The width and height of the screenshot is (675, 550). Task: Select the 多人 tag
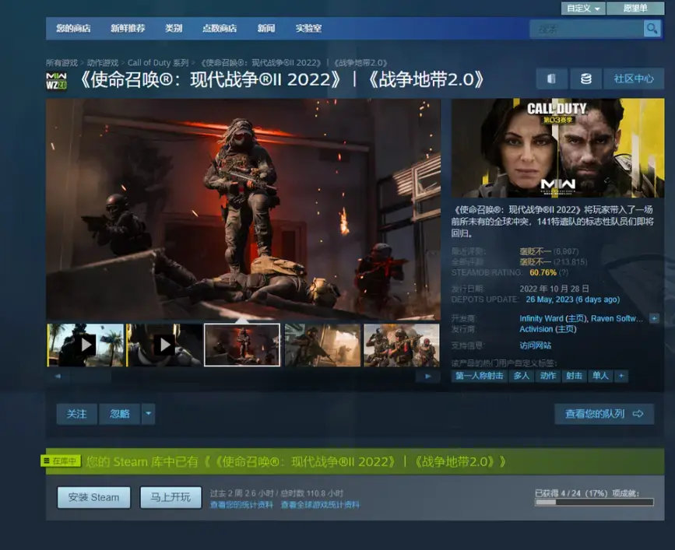coord(522,376)
